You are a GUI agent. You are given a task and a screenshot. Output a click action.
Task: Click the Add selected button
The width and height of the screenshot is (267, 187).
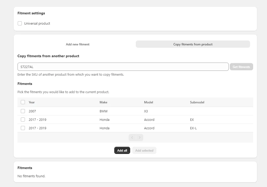144,150
